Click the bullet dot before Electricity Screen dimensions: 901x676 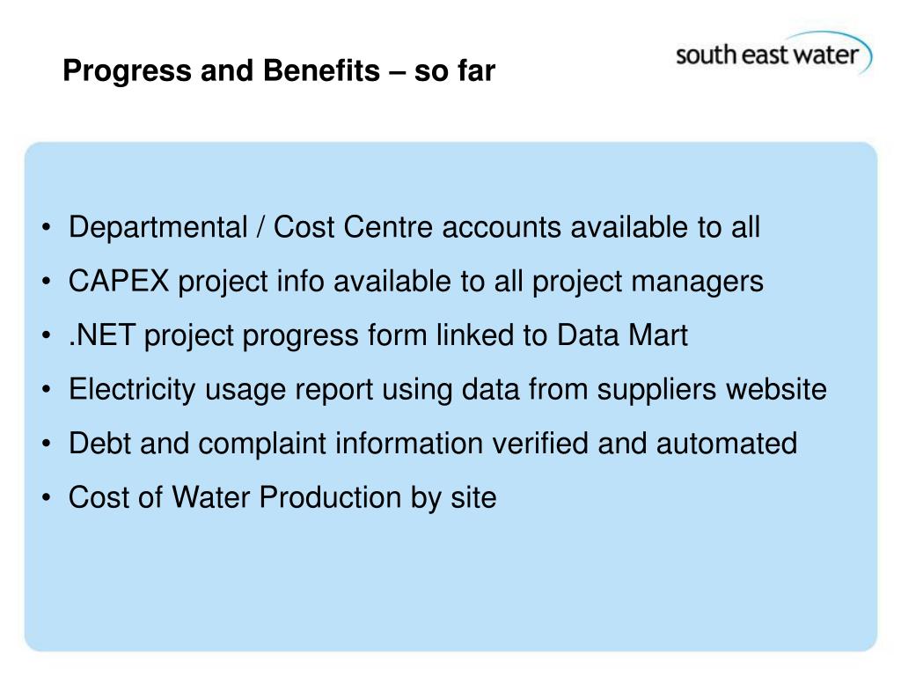(x=47, y=389)
